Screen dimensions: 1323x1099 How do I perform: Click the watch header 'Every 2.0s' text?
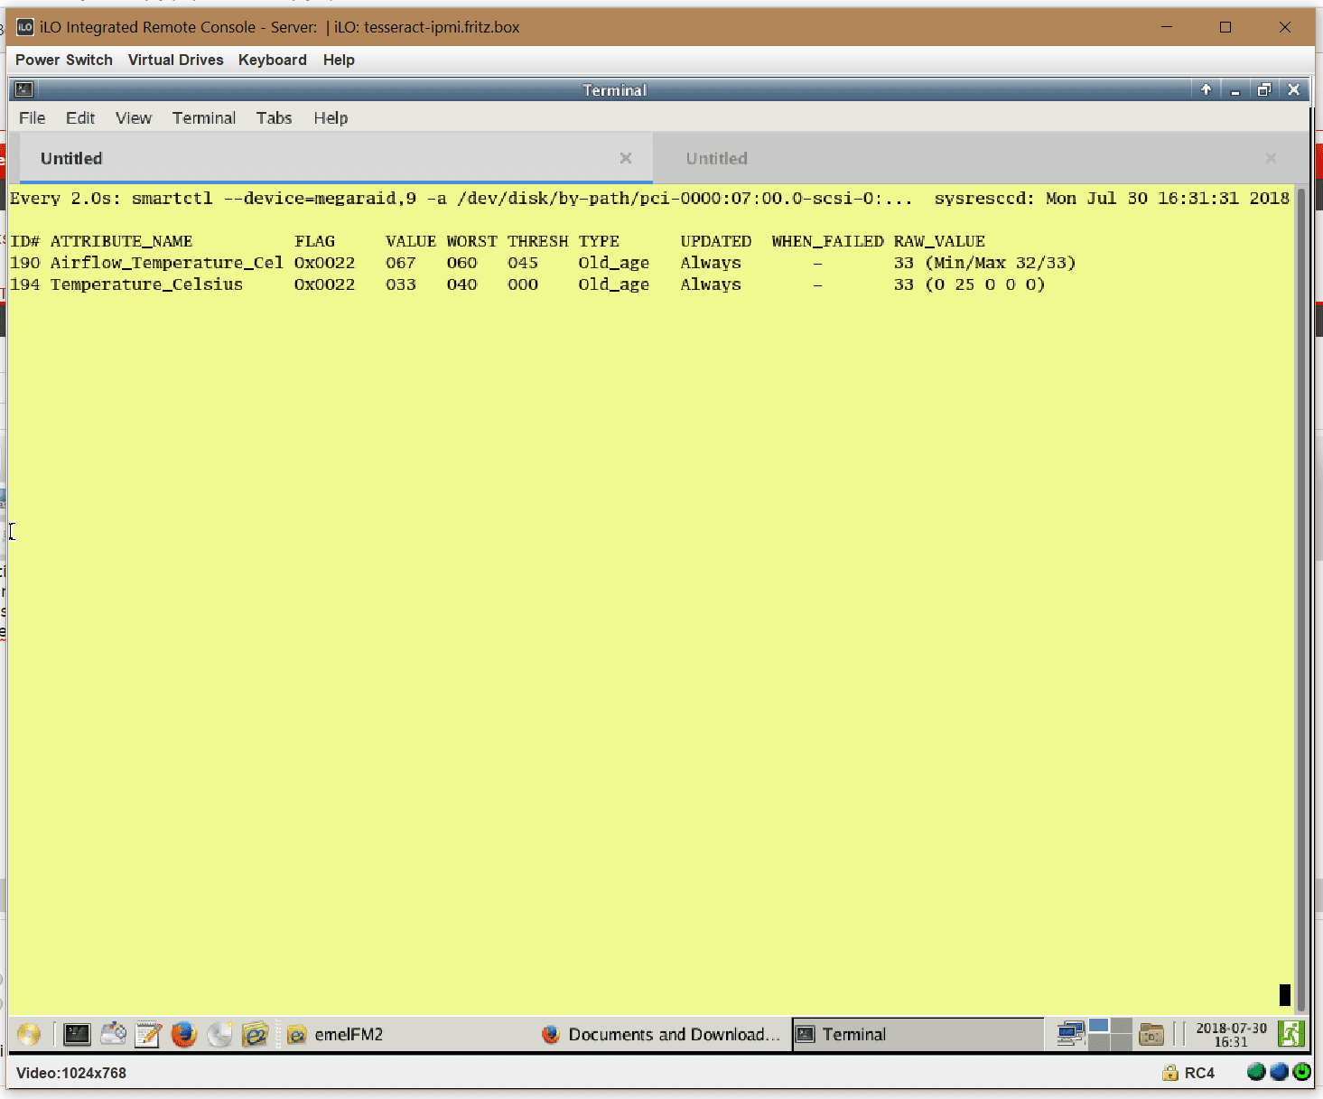(66, 199)
